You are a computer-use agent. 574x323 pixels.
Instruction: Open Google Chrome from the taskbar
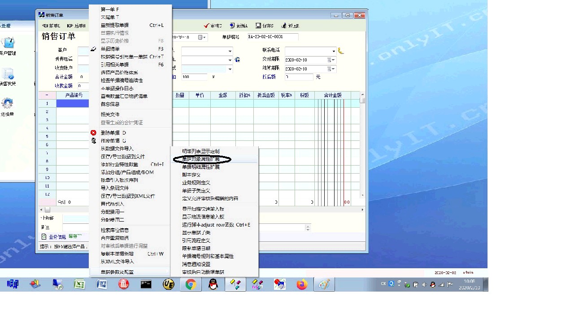click(191, 284)
